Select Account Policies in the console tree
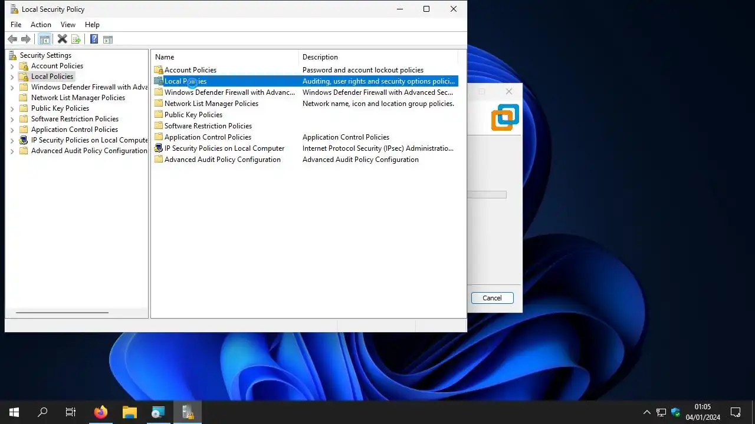Viewport: 755px width, 424px height. pyautogui.click(x=57, y=66)
